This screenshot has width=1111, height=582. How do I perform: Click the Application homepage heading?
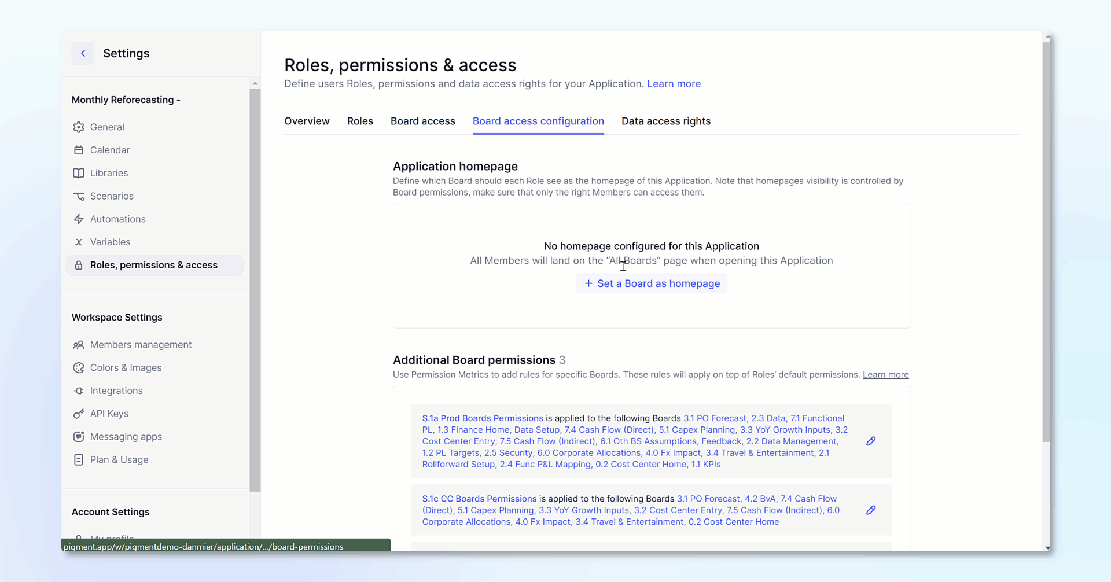click(x=455, y=167)
